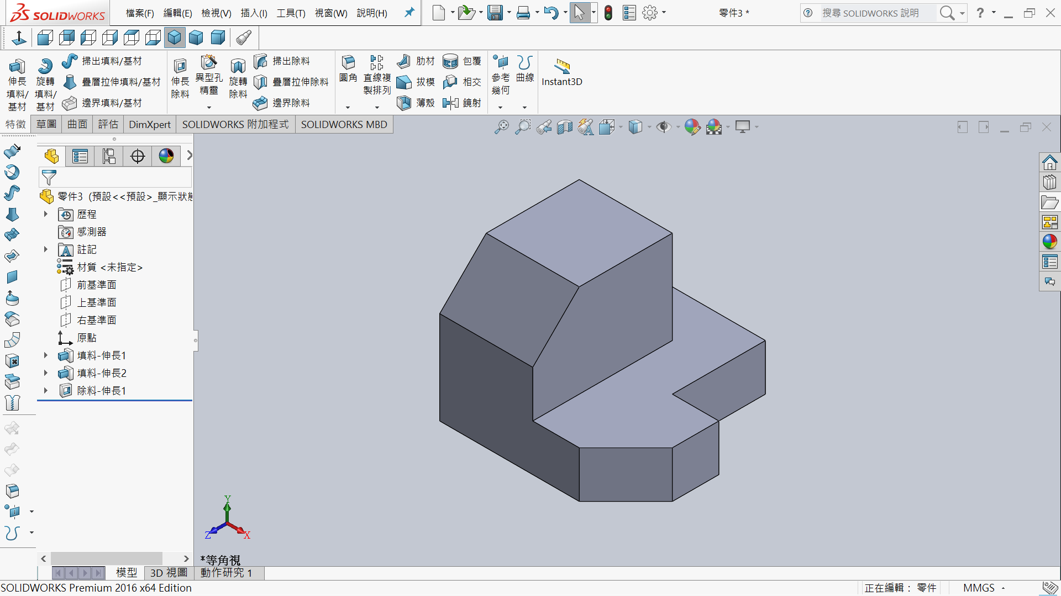Image resolution: width=1061 pixels, height=596 pixels.
Task: Select the 薄殼 shell tool
Action: click(x=404, y=103)
